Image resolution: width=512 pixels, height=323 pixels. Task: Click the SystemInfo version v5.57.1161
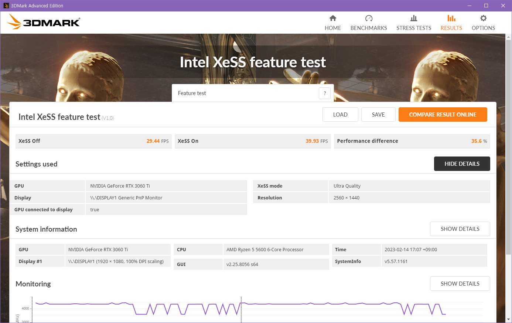396,262
